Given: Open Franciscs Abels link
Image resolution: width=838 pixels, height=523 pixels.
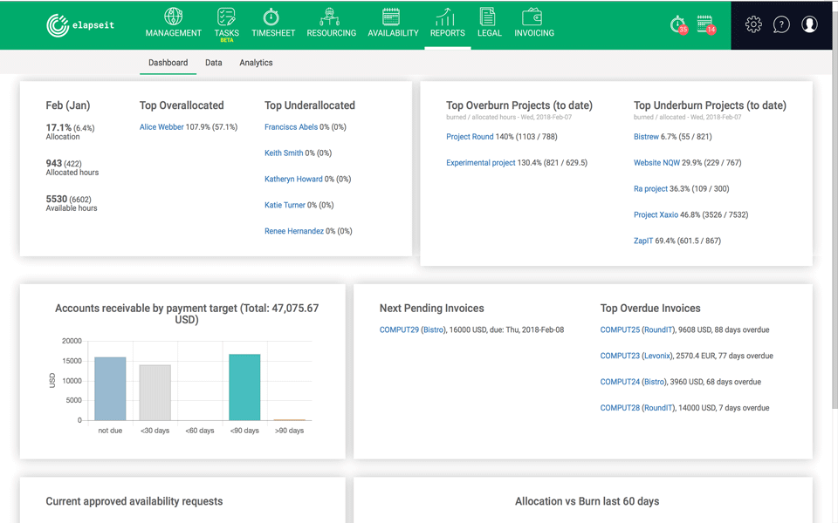Looking at the screenshot, I should point(291,127).
